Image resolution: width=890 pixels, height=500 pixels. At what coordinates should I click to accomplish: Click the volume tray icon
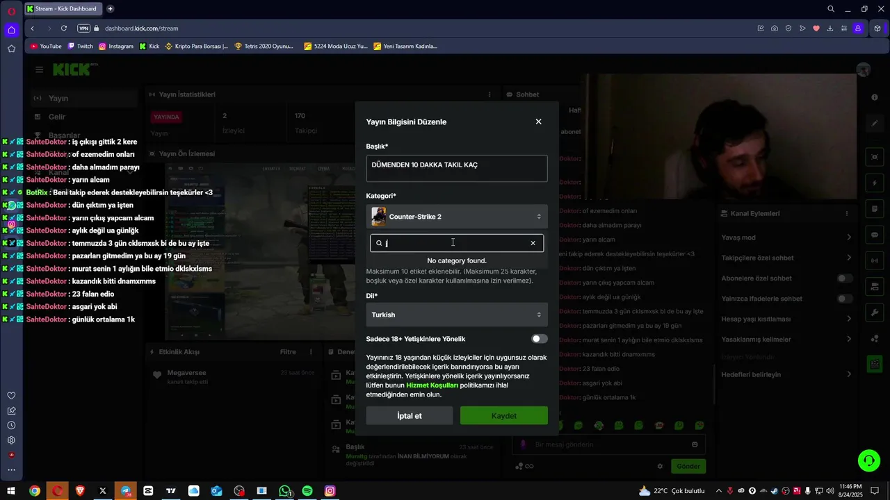[830, 491]
